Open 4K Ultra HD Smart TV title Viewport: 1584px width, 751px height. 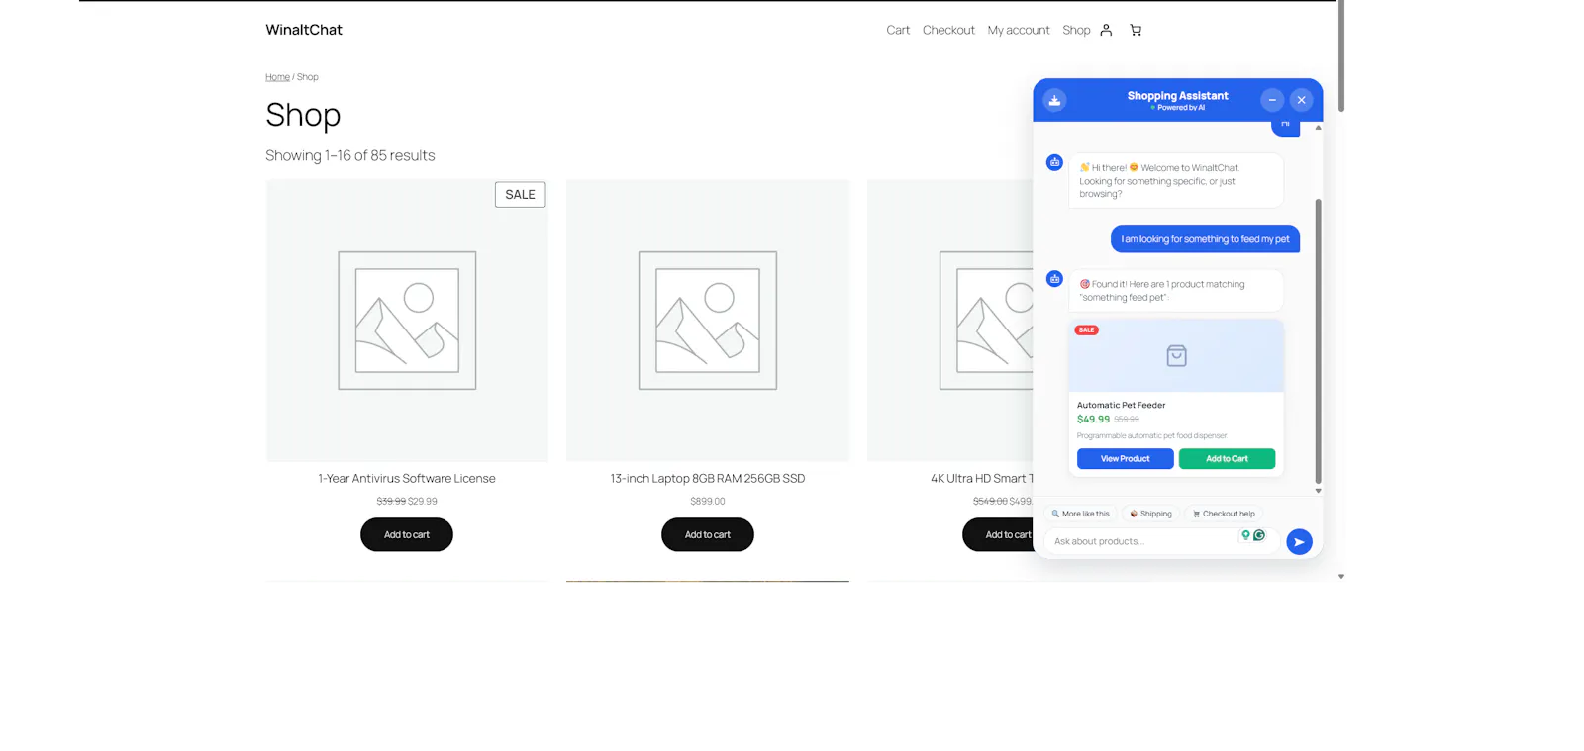981,479
